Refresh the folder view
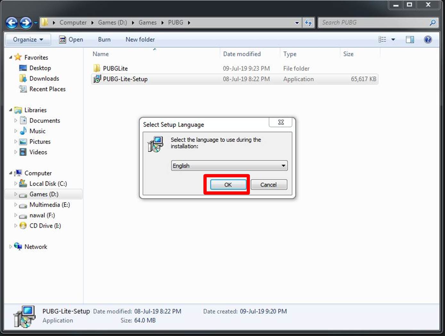The width and height of the screenshot is (445, 336). click(x=308, y=23)
